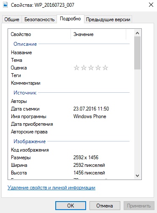Select the Имя программы property label
The image size is (157, 213).
point(29,116)
